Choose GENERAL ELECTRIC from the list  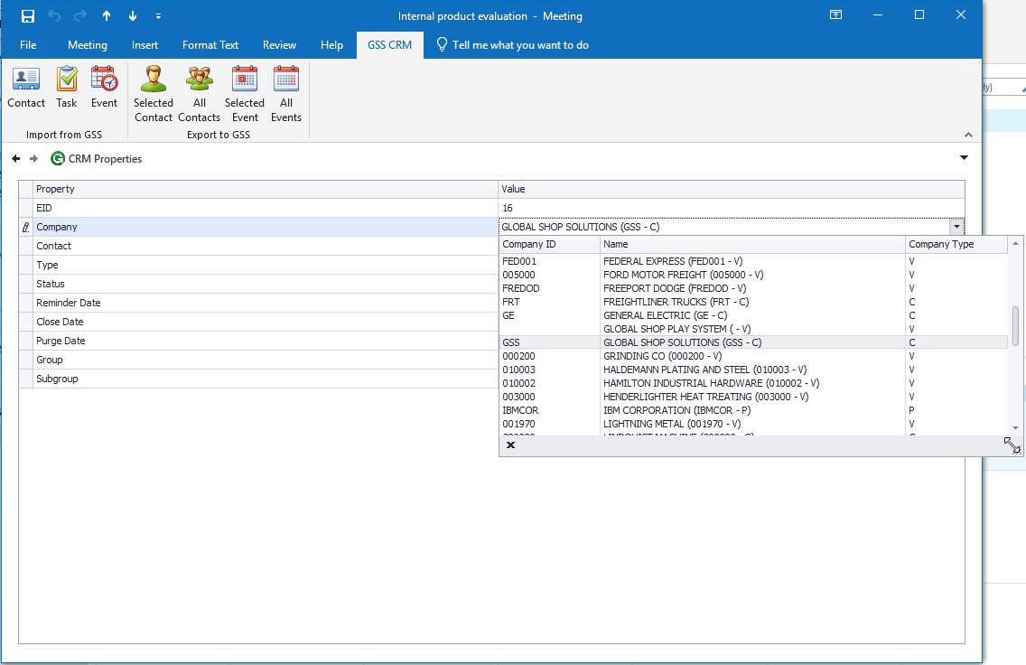point(753,314)
